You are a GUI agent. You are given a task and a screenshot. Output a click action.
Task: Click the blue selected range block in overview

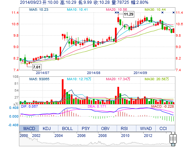coord(173,145)
